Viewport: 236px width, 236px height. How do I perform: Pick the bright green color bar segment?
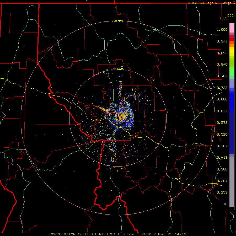pos(232,72)
